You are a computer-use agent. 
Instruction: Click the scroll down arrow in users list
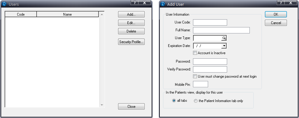(x=102, y=105)
